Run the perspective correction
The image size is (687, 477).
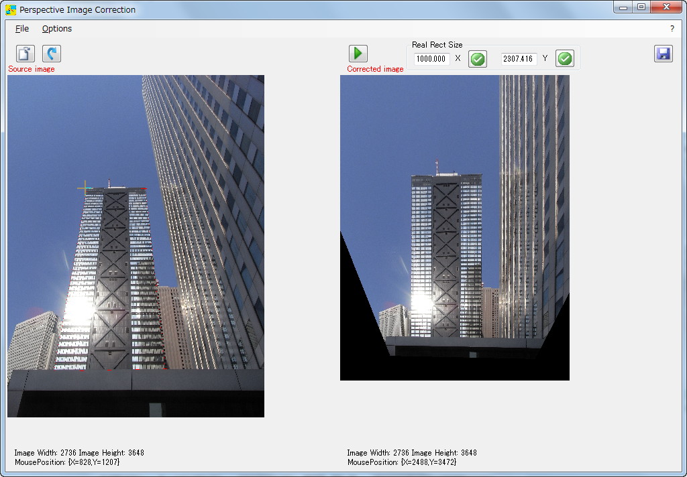358,53
